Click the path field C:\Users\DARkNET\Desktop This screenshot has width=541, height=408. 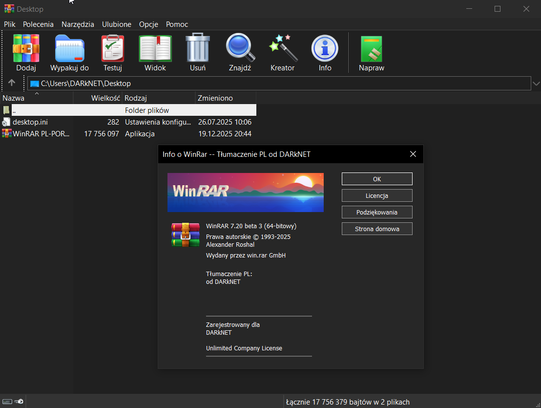[x=279, y=84]
